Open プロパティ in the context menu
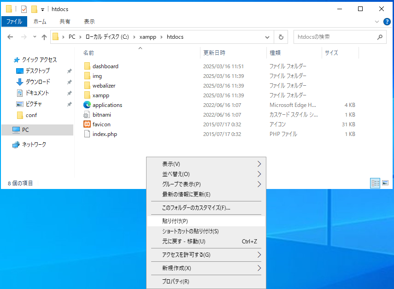The height and width of the screenshot is (289, 394). coord(176,282)
